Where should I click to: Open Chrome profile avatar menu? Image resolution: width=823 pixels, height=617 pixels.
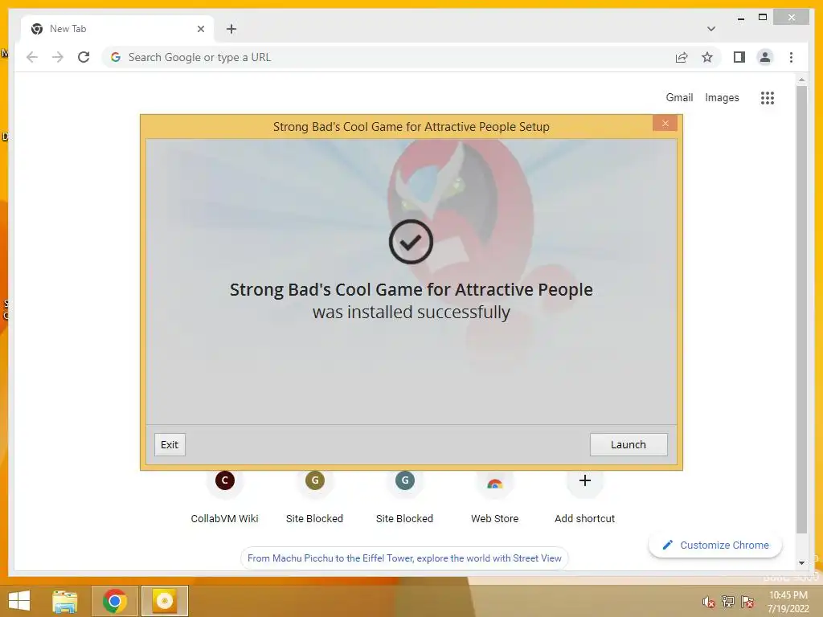point(765,57)
